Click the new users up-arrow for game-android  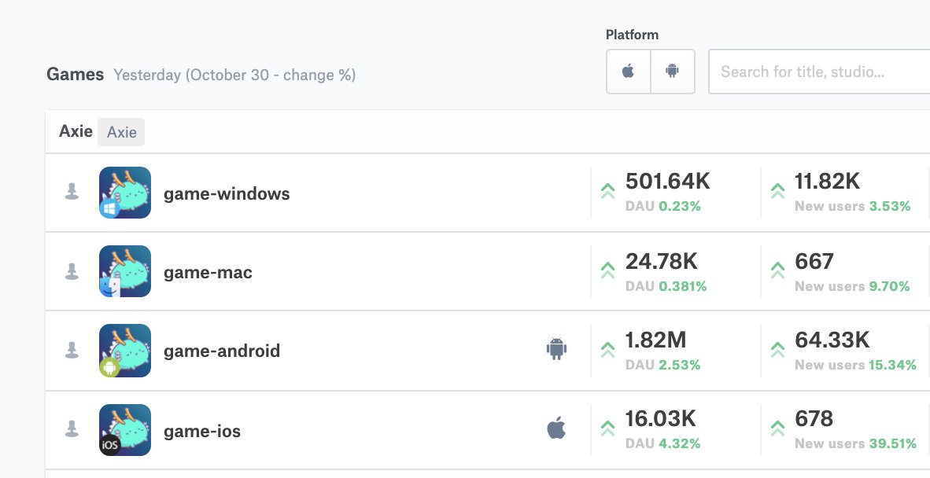coord(777,349)
